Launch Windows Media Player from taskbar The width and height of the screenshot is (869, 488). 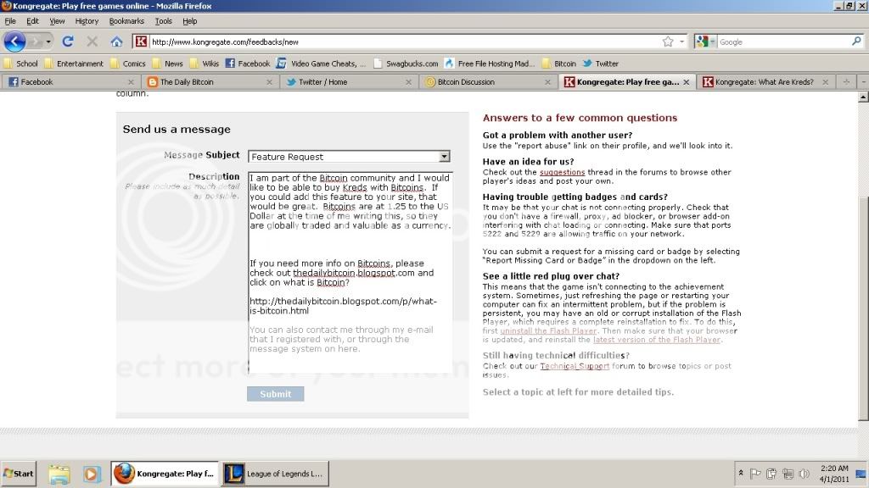point(92,474)
